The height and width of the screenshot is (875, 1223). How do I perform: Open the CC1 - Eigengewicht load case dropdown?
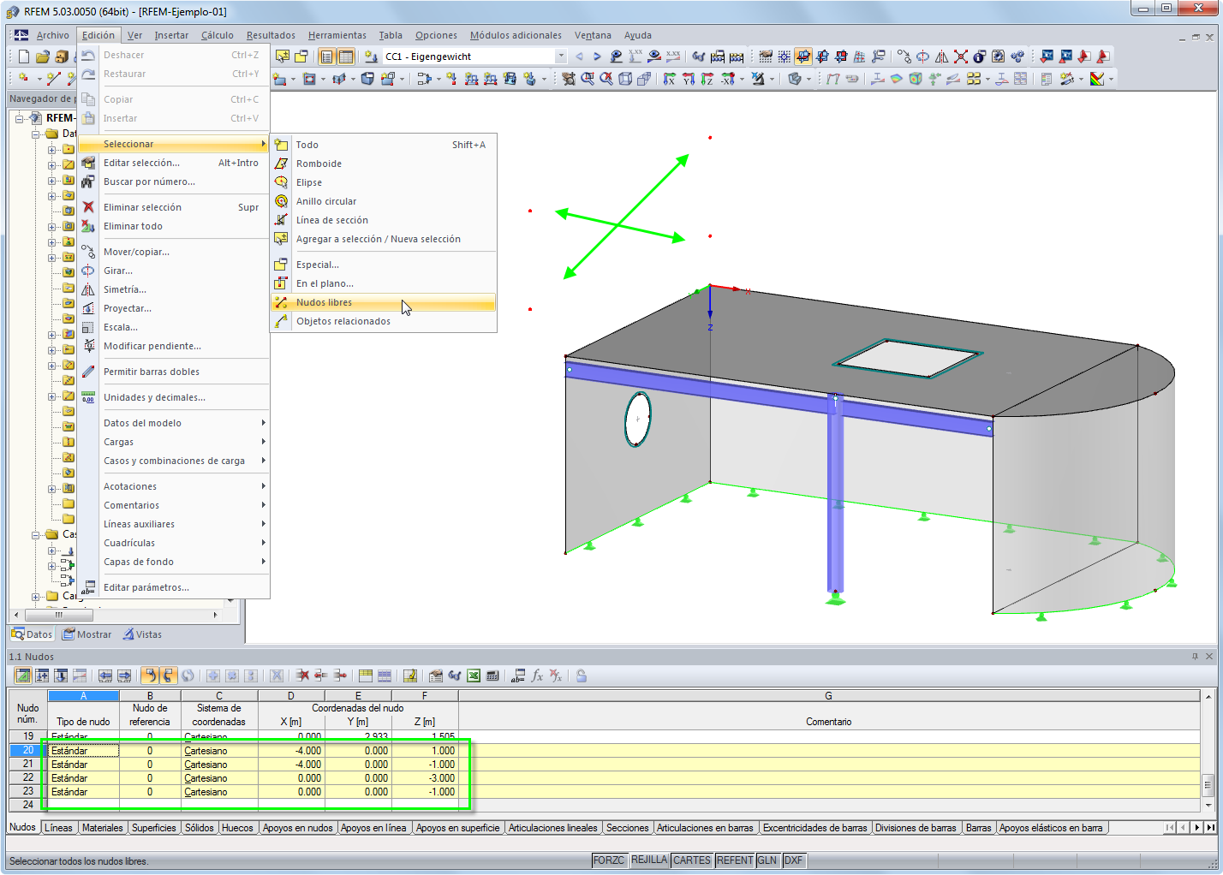point(561,57)
